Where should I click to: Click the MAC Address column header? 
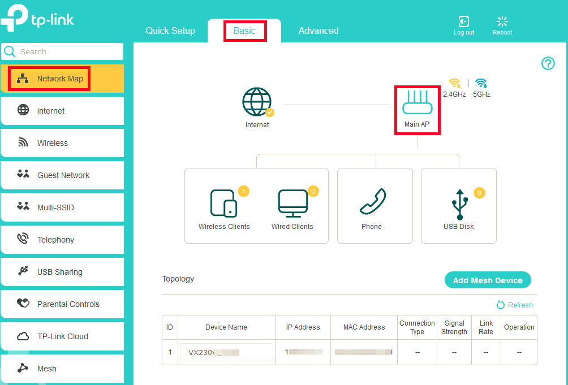coord(364,327)
